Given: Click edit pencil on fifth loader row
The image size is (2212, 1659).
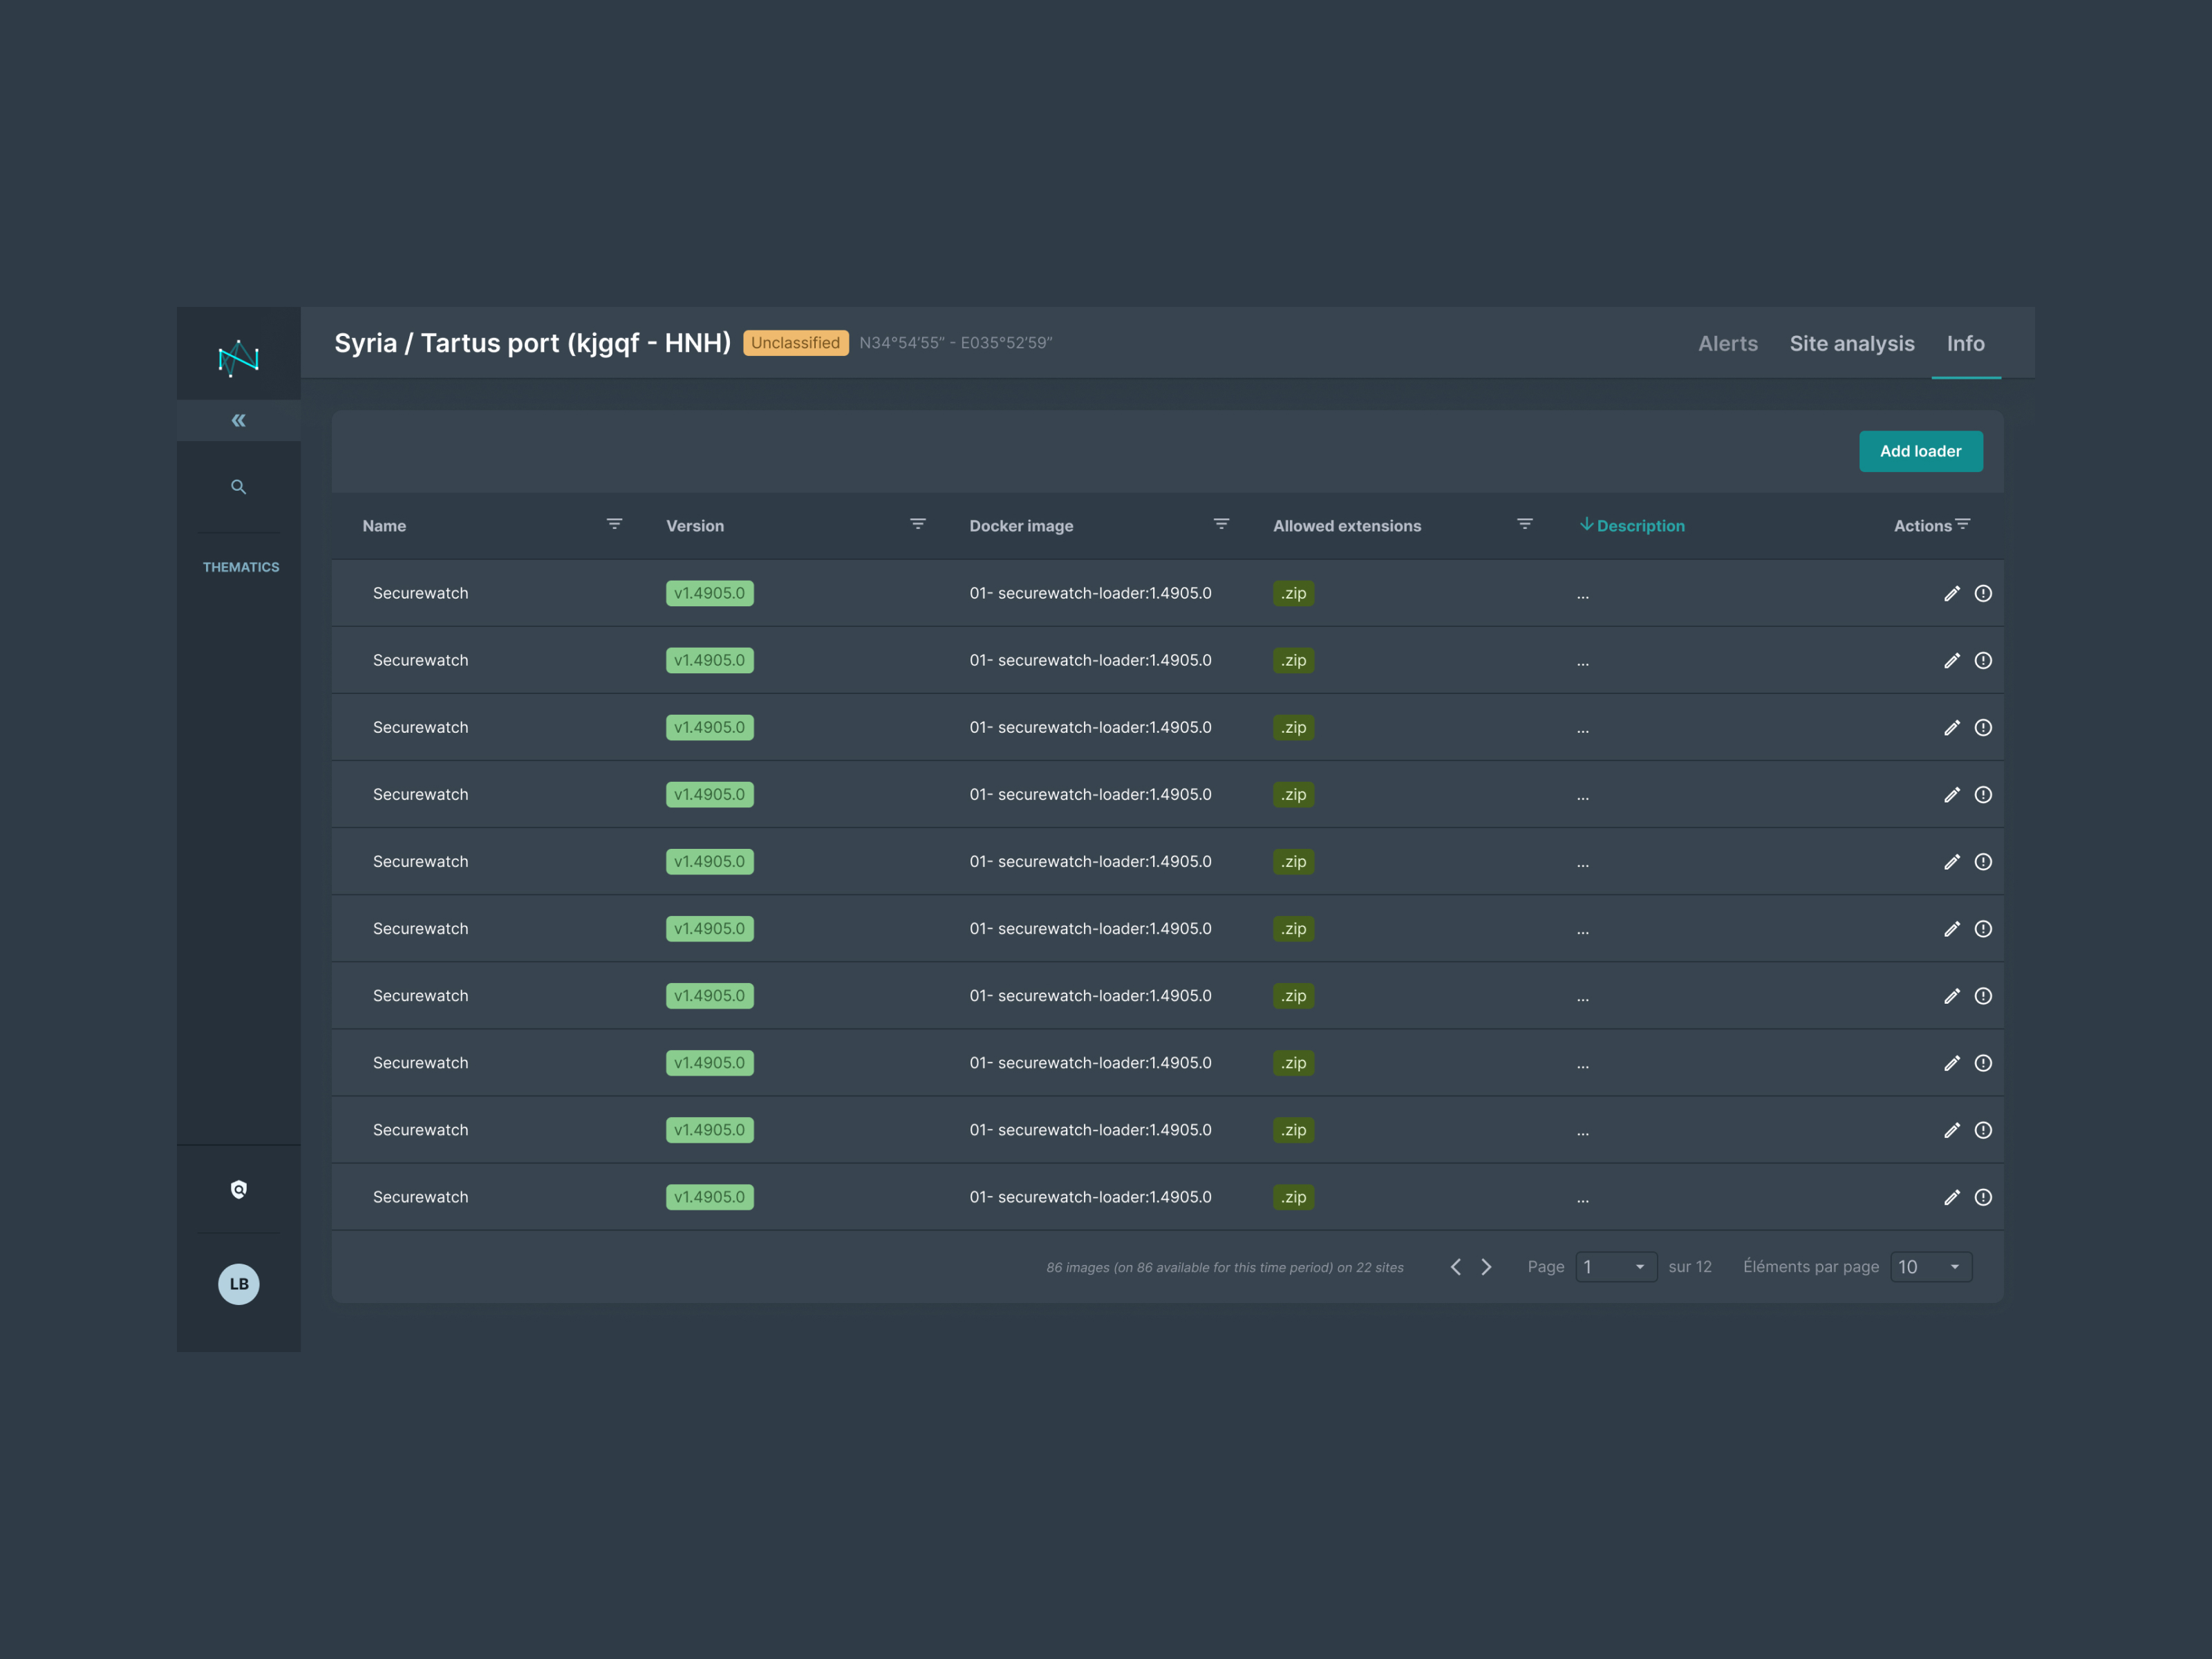Looking at the screenshot, I should pyautogui.click(x=1951, y=862).
